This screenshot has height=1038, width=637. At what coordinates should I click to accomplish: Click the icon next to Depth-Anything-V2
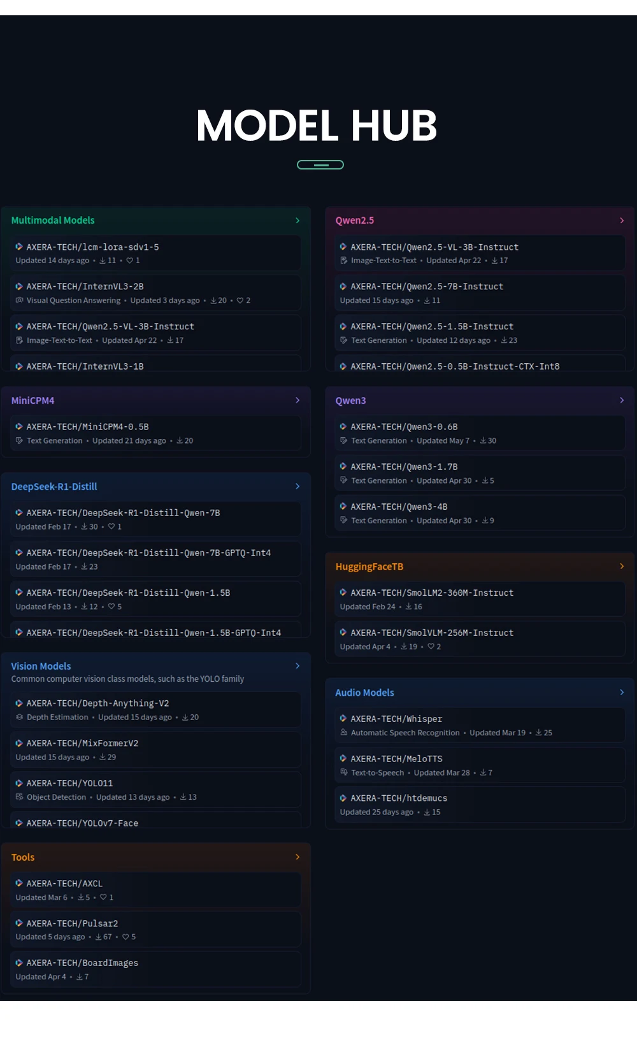tap(19, 703)
